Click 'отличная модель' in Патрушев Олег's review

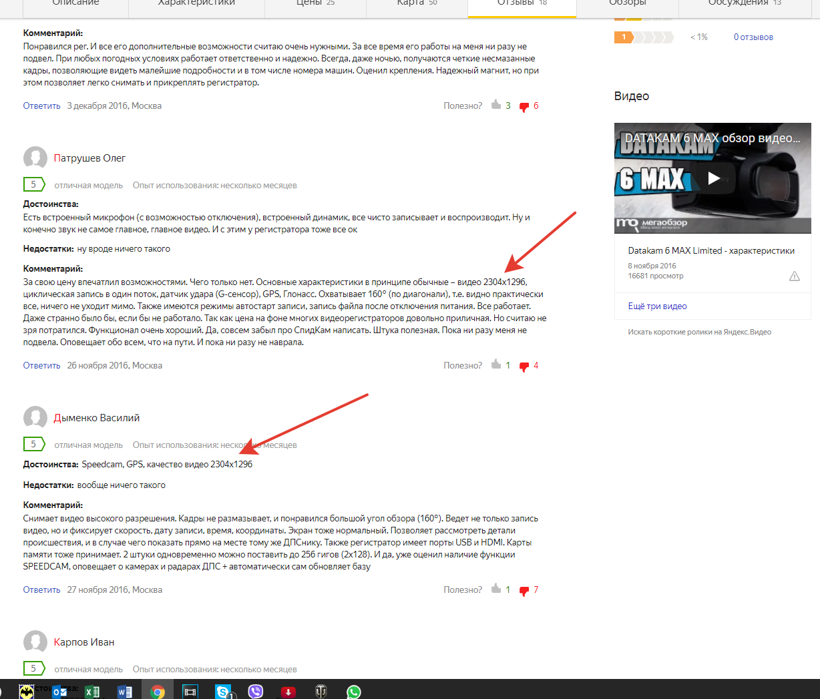(x=88, y=185)
